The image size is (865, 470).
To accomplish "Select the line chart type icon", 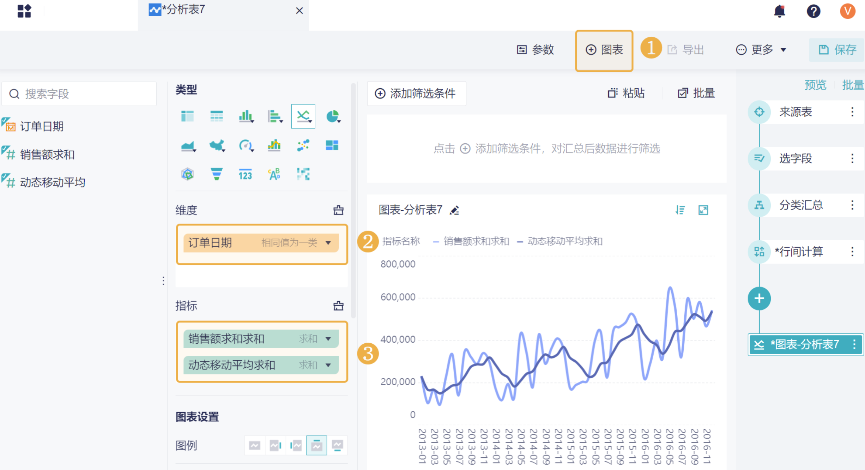I will pyautogui.click(x=303, y=116).
